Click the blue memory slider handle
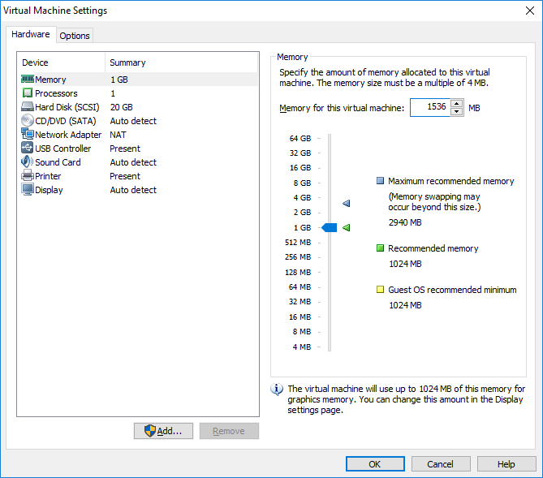This screenshot has height=478, width=543. point(330,227)
